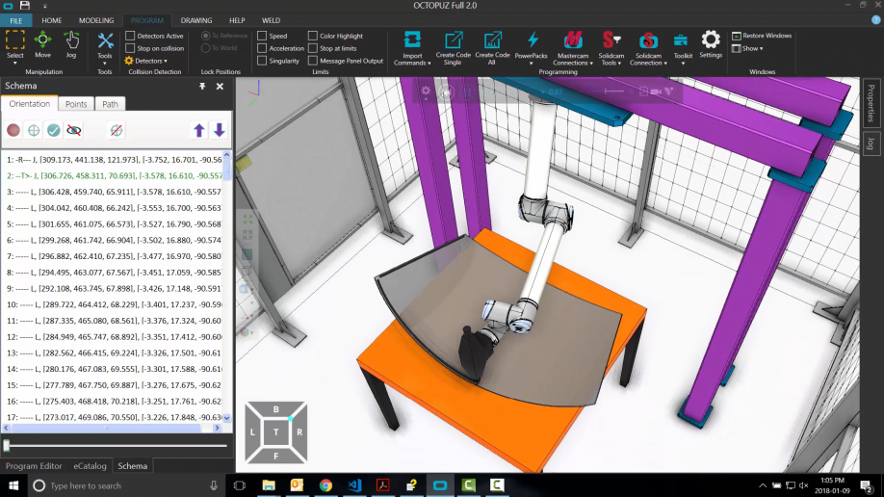Open quick access toolbar dropdown arrow
This screenshot has height=497, width=884.
pos(45,6)
